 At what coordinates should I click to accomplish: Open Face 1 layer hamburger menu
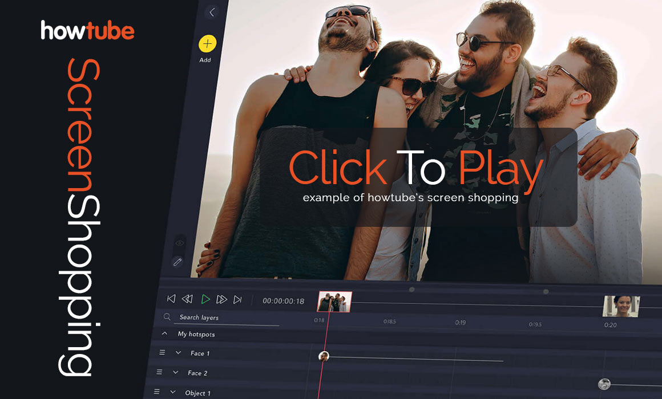162,353
